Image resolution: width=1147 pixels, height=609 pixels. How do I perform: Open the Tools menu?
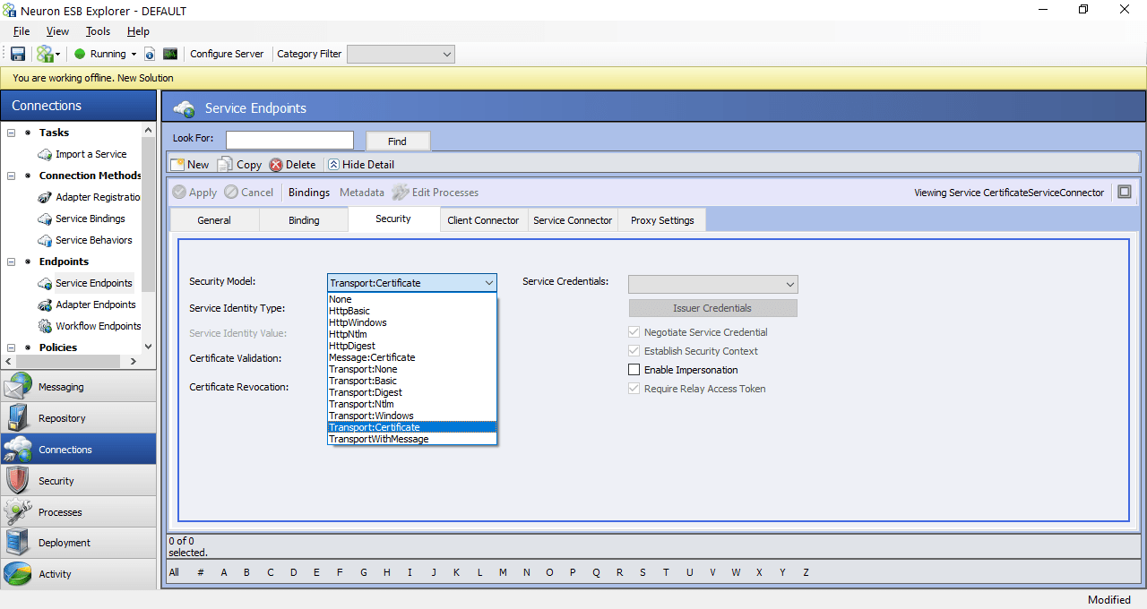(x=98, y=31)
